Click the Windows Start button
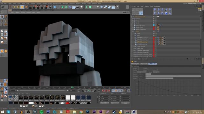This screenshot has width=204, height=114. (x=3, y=112)
